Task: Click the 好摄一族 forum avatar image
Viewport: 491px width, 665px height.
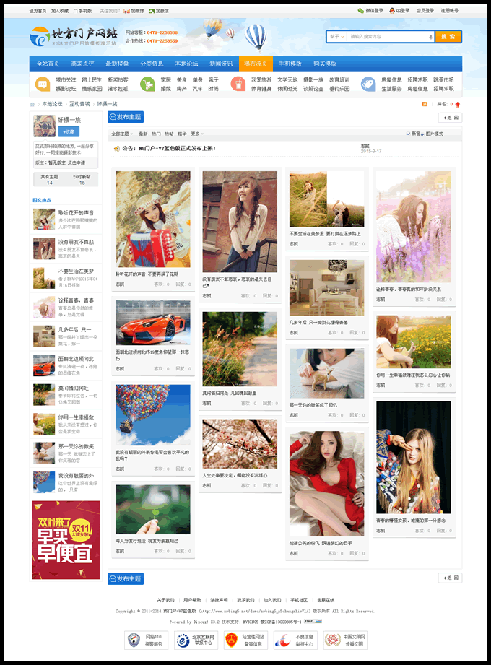Action: [44, 126]
